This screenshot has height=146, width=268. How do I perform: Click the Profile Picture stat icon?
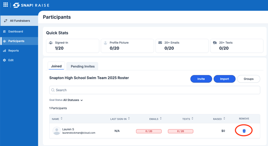pyautogui.click(x=106, y=43)
